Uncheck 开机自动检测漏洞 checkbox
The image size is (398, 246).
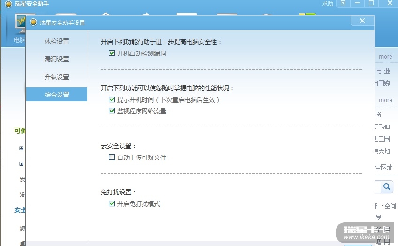[x=112, y=53]
